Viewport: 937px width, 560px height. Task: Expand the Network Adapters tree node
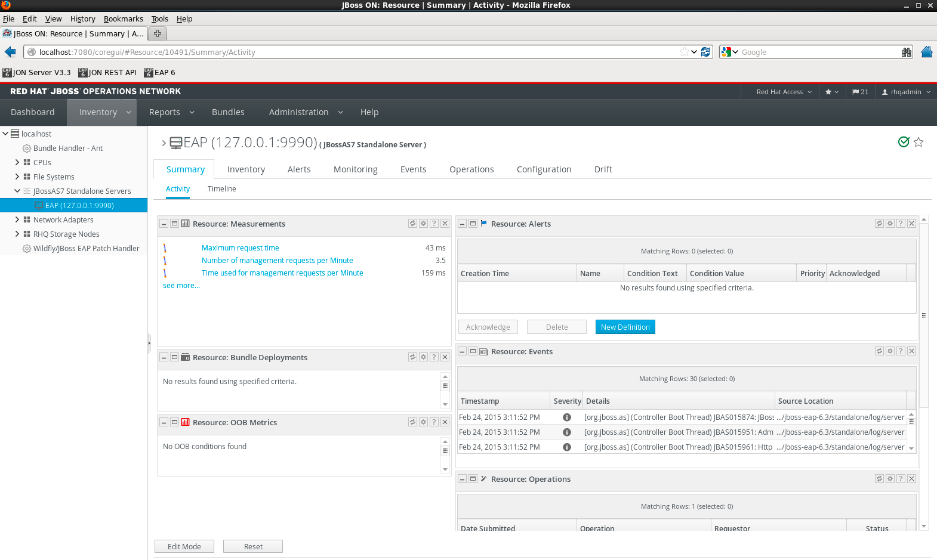(x=17, y=219)
